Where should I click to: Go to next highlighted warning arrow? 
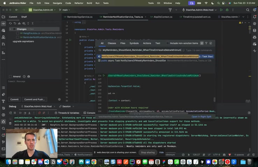coord(249,23)
